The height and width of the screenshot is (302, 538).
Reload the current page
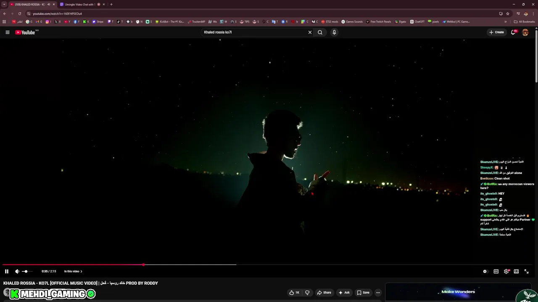tap(19, 13)
